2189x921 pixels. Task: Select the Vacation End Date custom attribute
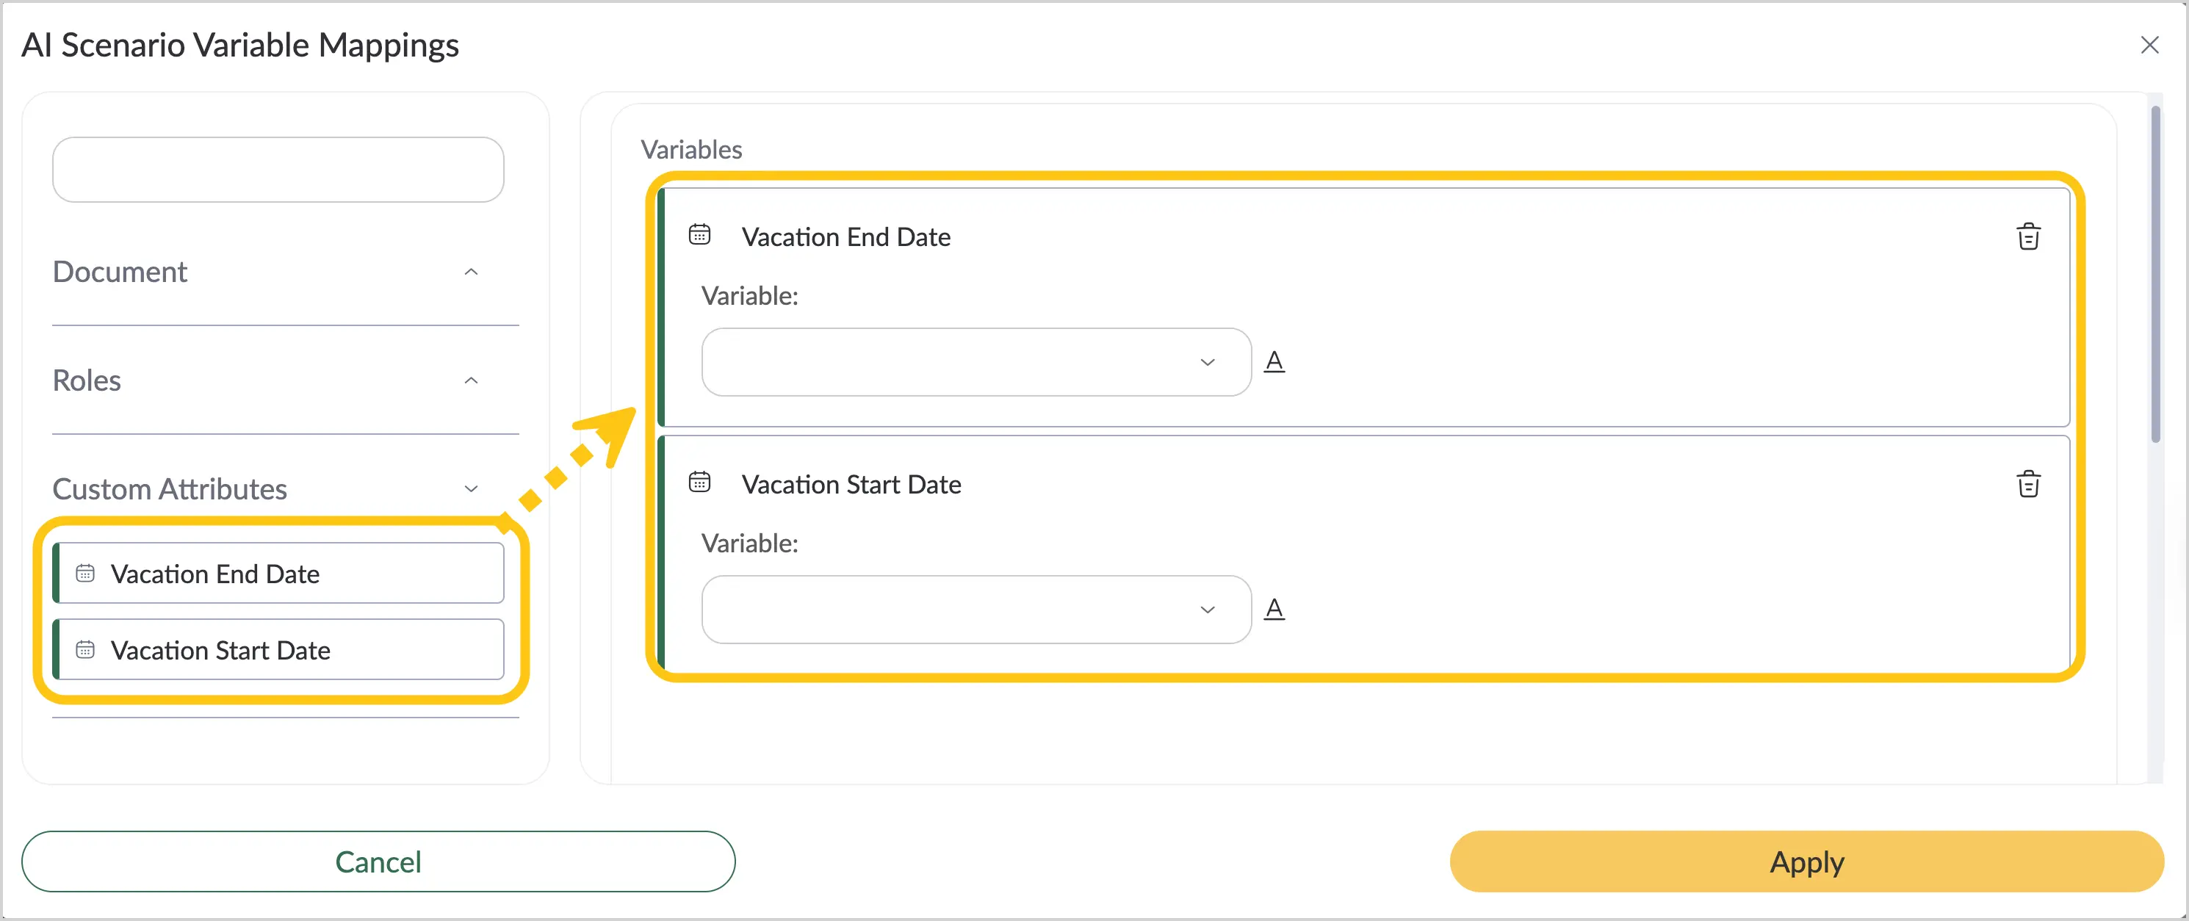[x=278, y=574]
